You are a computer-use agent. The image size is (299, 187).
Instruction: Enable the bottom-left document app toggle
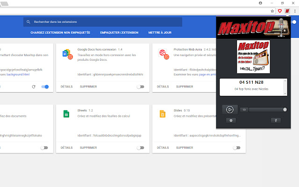click(x=44, y=148)
